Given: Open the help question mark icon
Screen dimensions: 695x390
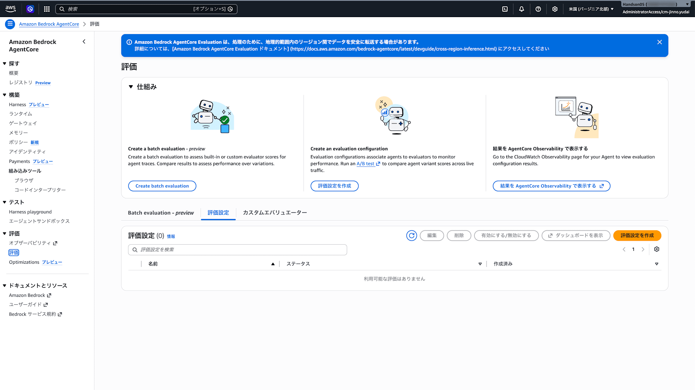Looking at the screenshot, I should (538, 9).
